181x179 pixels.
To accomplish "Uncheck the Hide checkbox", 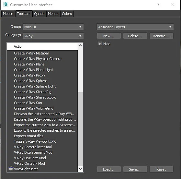I will 100,44.
